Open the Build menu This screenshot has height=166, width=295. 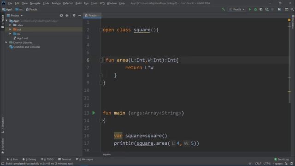tap(78, 3)
